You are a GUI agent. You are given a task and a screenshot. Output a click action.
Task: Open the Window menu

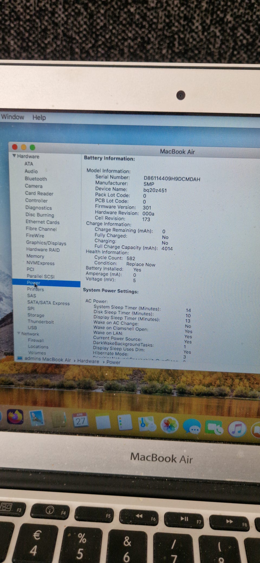pyautogui.click(x=12, y=117)
